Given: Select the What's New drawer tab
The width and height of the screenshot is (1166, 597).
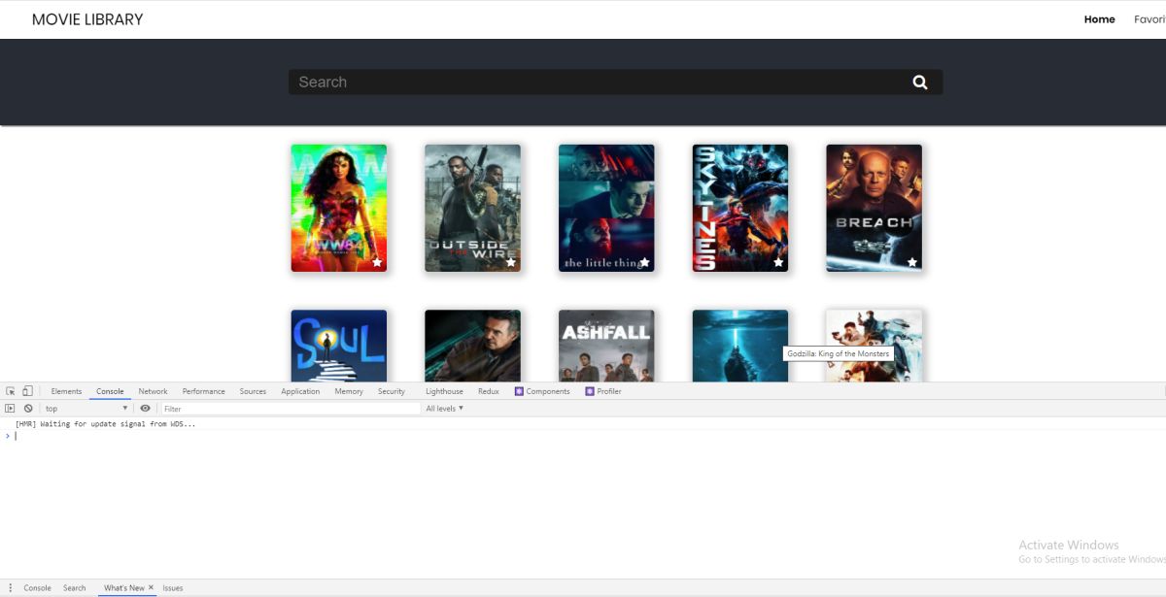Looking at the screenshot, I should 123,588.
